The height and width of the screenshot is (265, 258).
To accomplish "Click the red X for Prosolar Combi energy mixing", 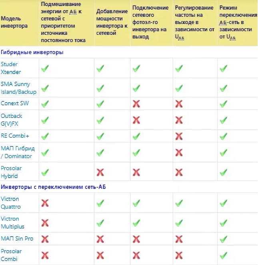I will [x=45, y=255].
